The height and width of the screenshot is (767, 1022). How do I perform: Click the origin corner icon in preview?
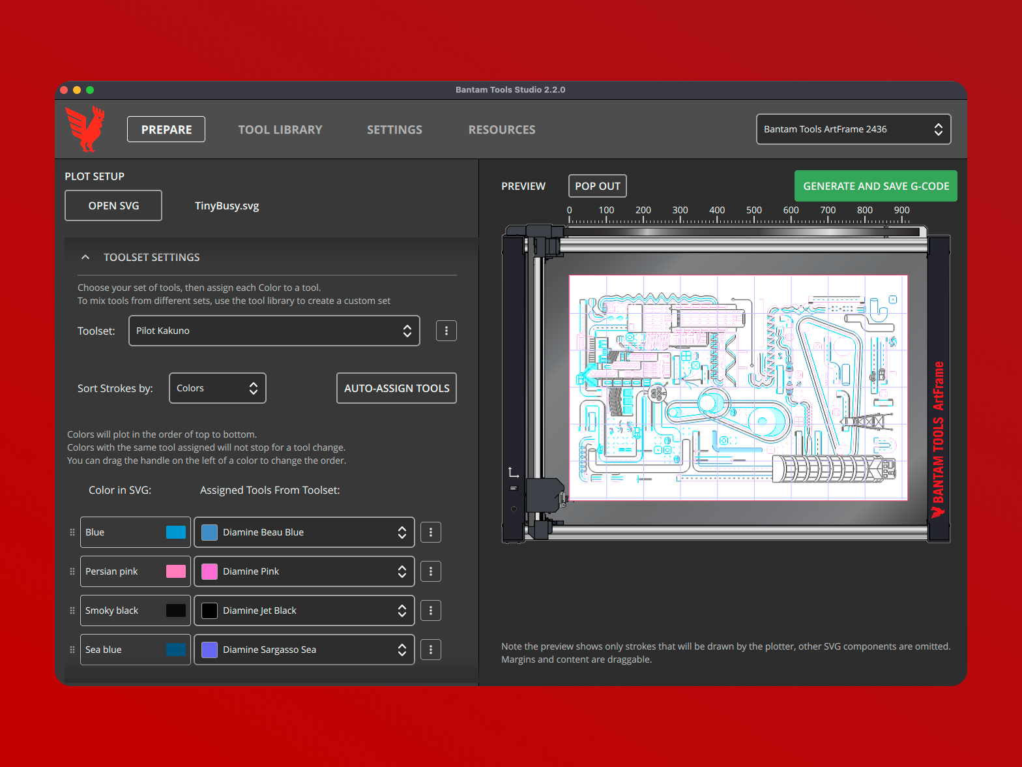pos(514,472)
